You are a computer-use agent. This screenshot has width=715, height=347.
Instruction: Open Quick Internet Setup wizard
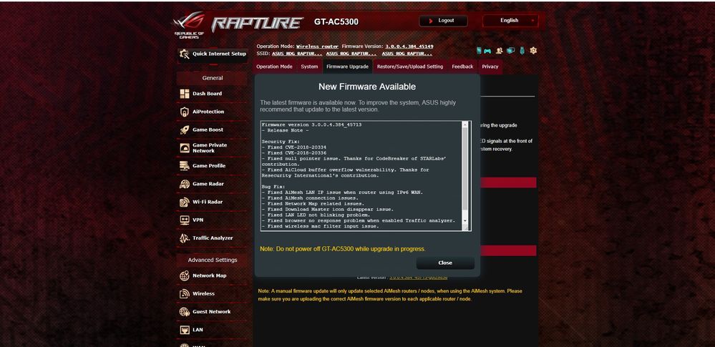coord(213,54)
